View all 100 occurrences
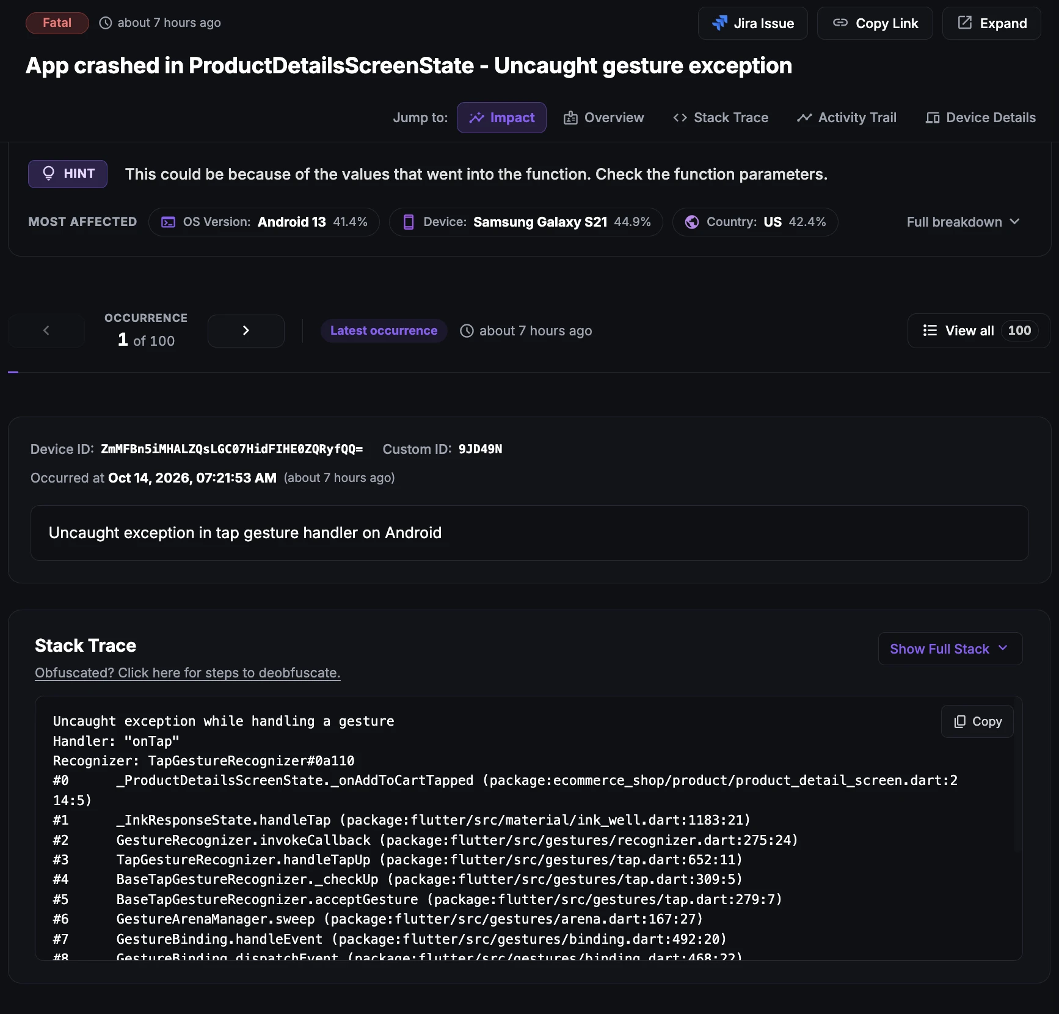Viewport: 1059px width, 1014px height. [978, 330]
